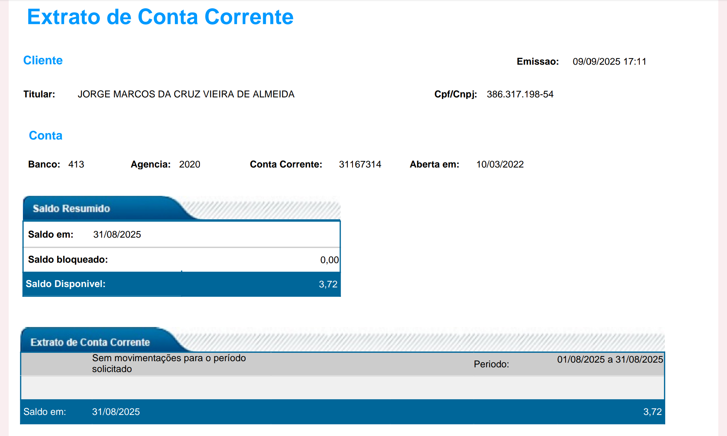Click the Banco value 413

pyautogui.click(x=76, y=164)
